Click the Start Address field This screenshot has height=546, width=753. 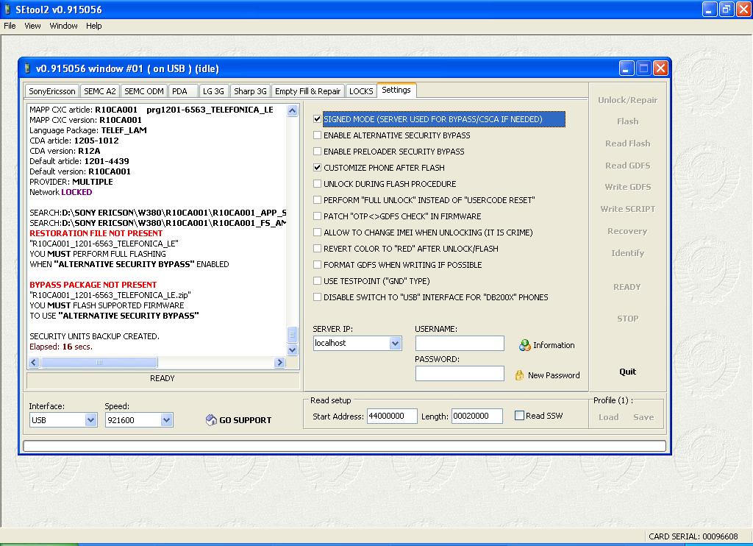[x=392, y=416]
